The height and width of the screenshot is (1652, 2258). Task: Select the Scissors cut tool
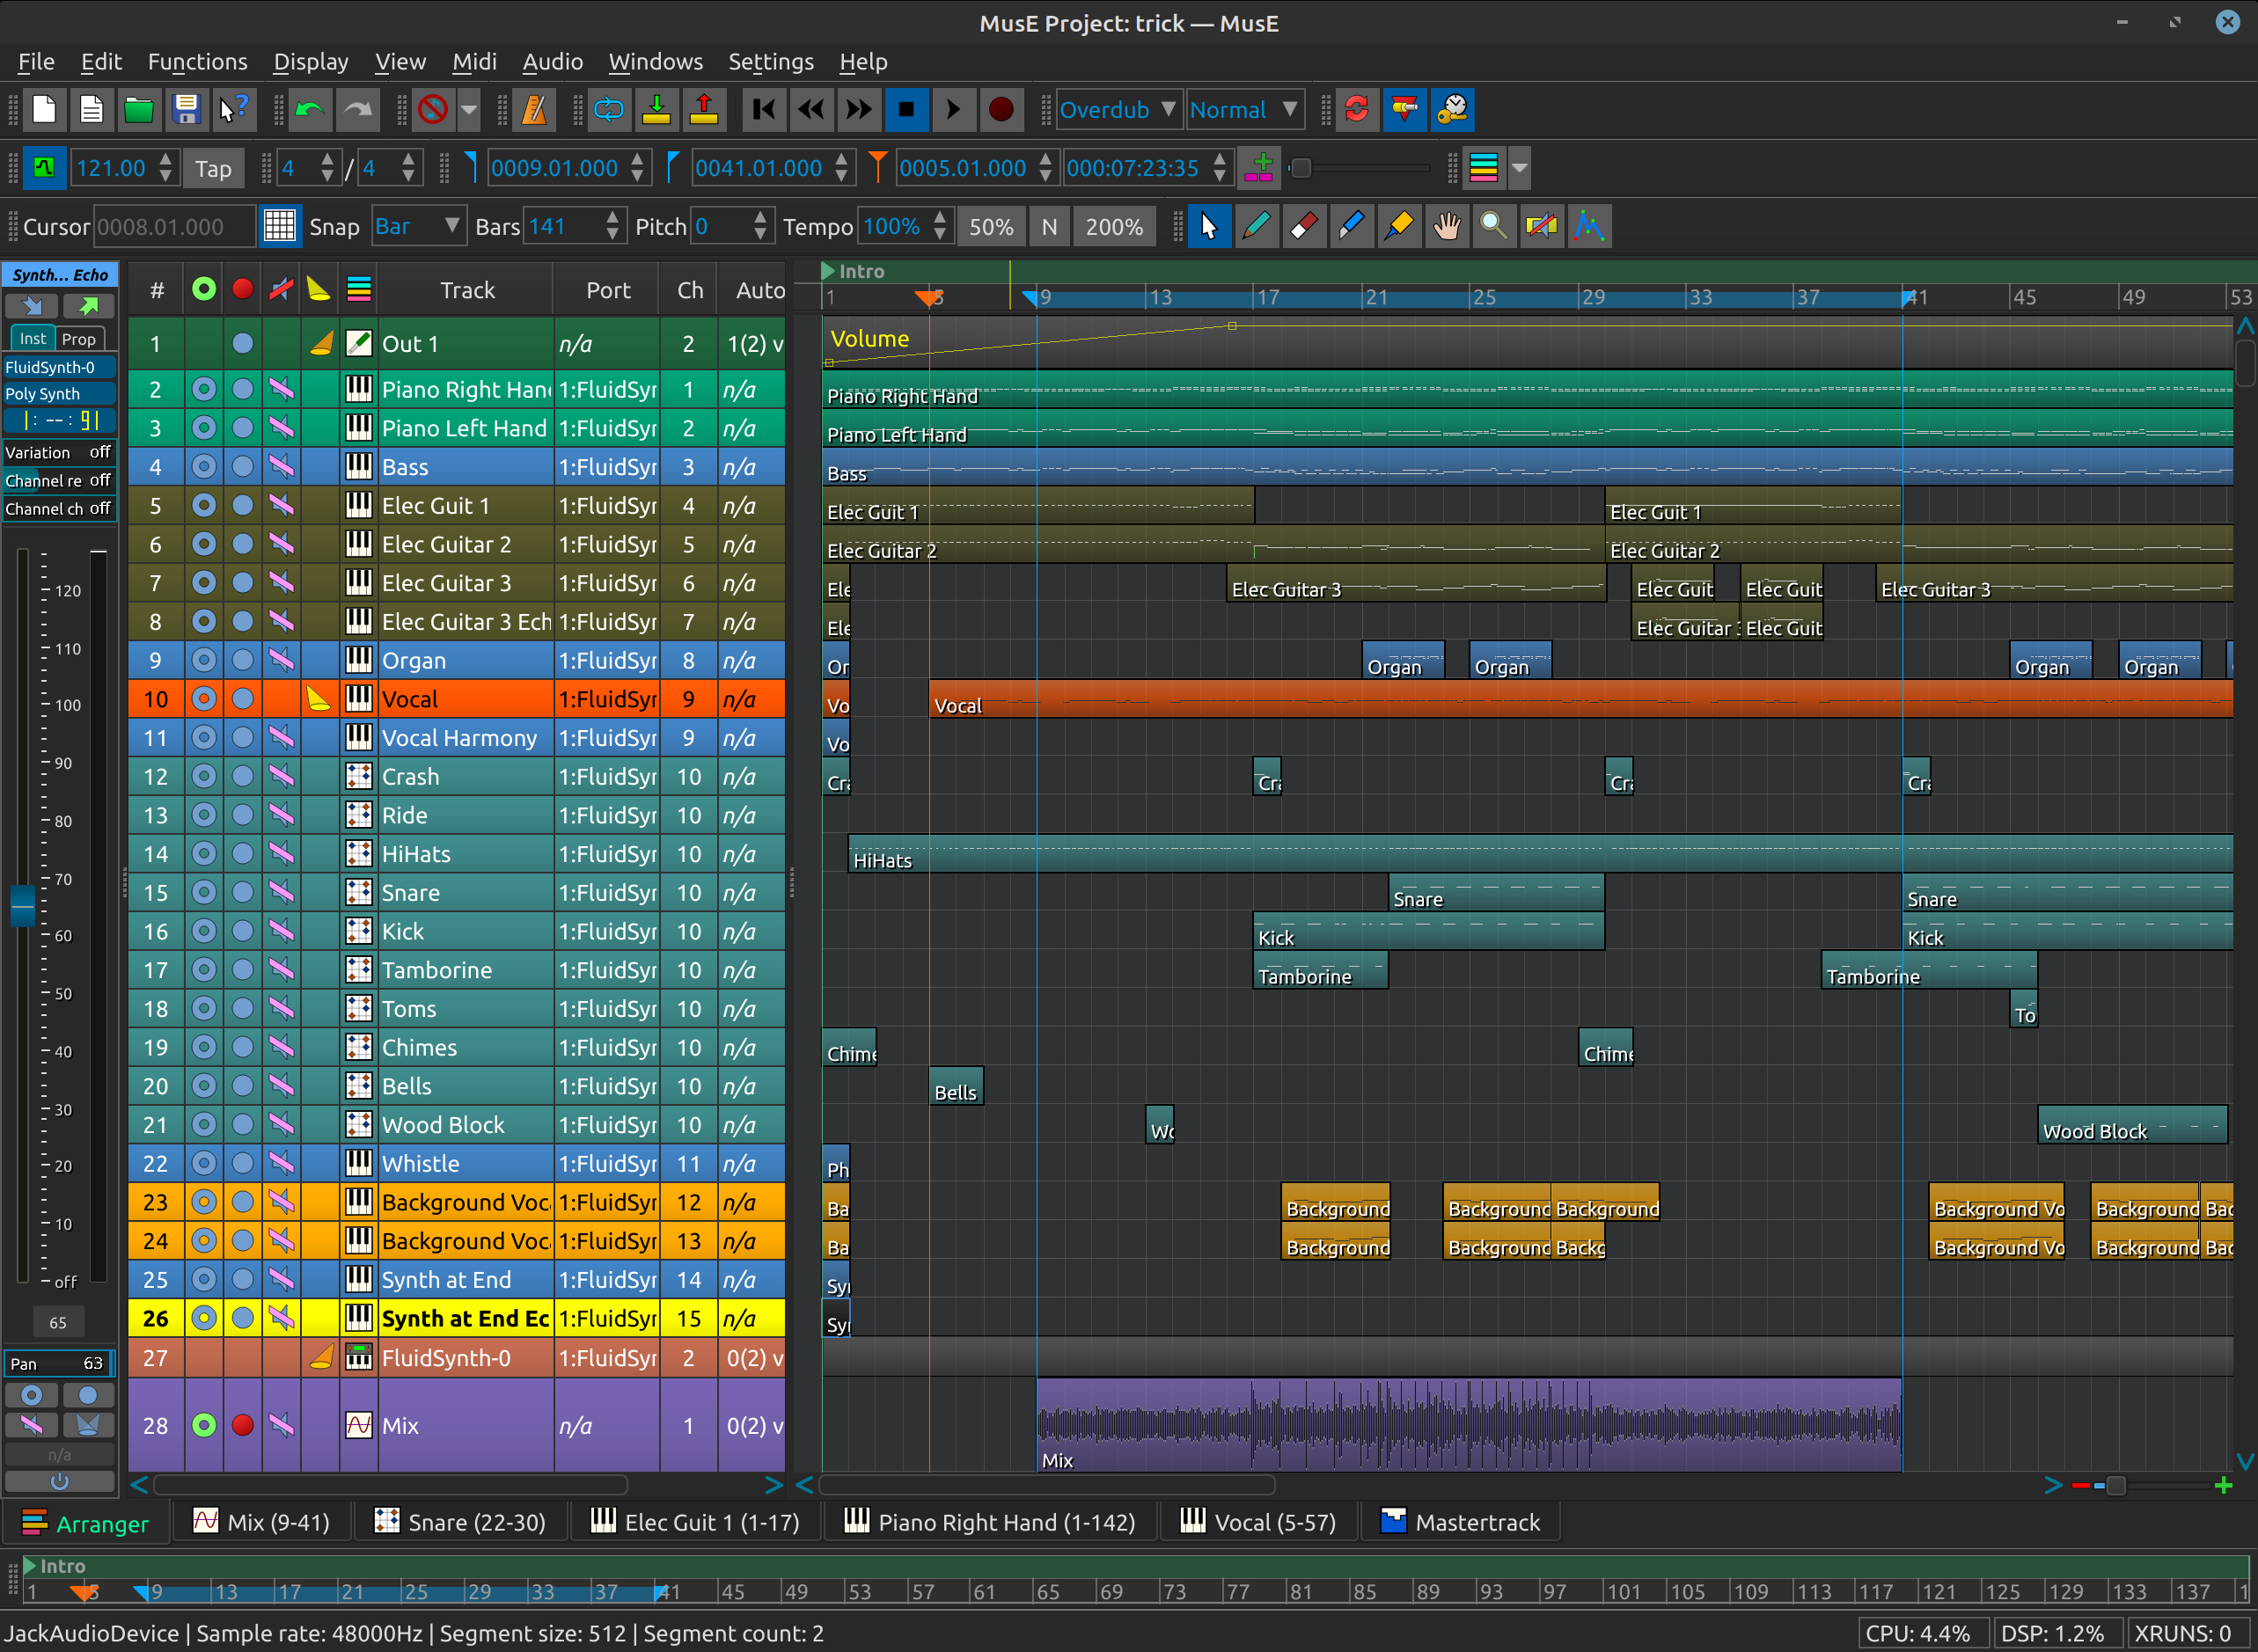(x=1351, y=227)
